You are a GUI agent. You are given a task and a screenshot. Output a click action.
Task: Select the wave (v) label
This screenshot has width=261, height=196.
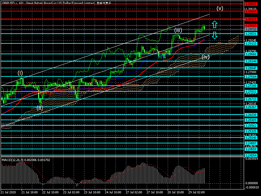220,8
